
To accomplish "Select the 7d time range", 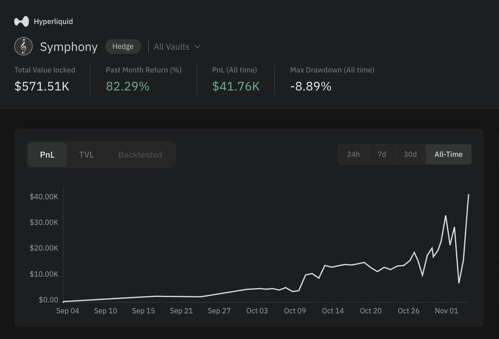I will tap(382, 154).
